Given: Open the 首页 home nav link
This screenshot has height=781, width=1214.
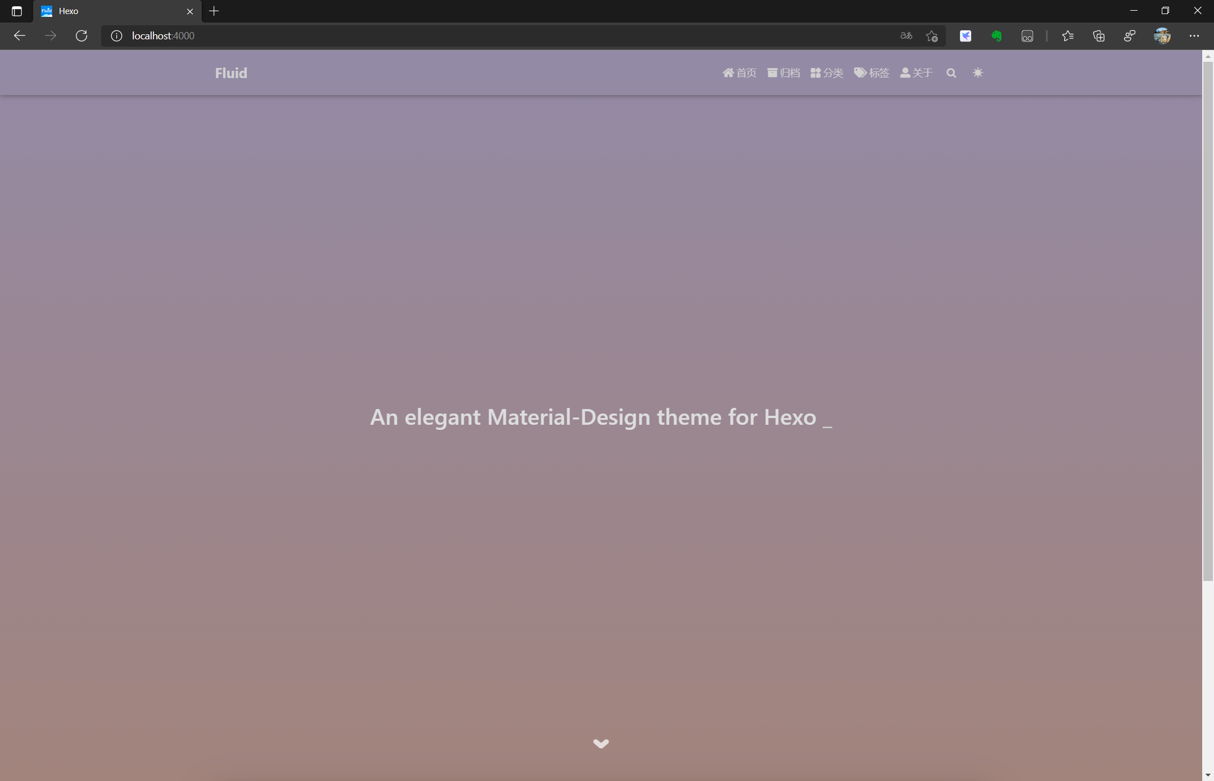Looking at the screenshot, I should [740, 73].
